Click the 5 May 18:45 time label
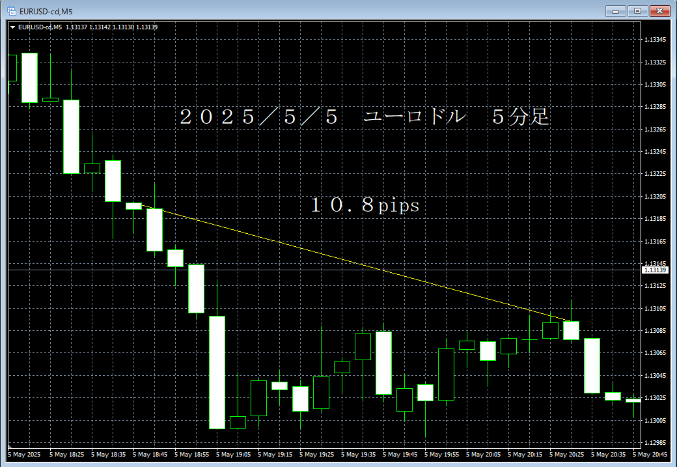This screenshot has height=467, width=677. pos(150,455)
